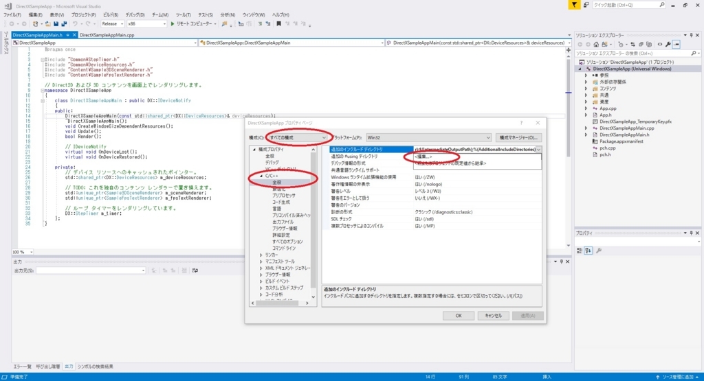Select コマンド ライン in property tree
This screenshot has height=381, width=704.
284,249
